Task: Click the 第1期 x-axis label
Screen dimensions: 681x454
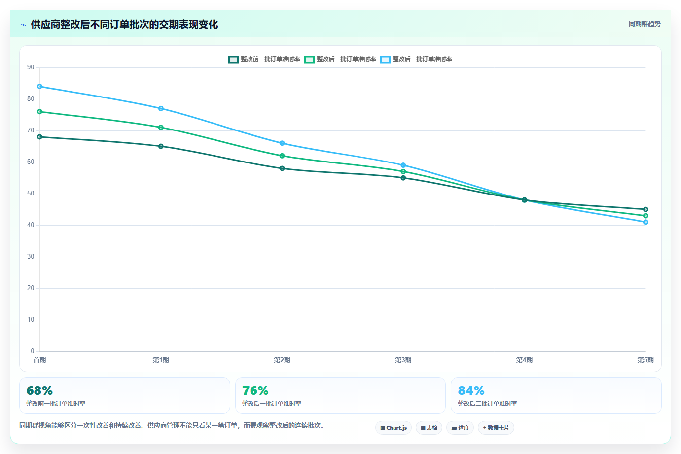Action: tap(161, 360)
